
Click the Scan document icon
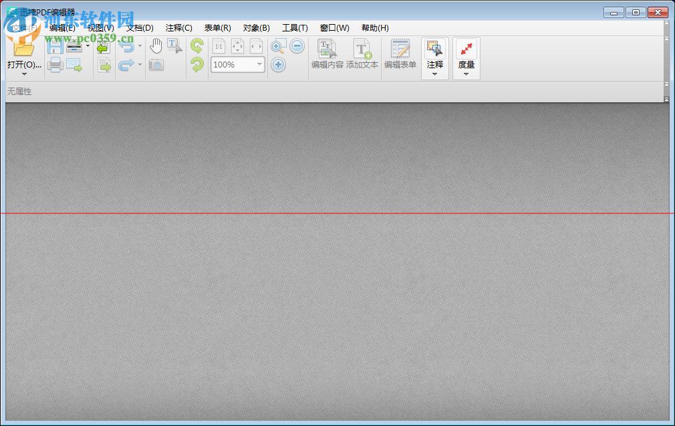74,45
